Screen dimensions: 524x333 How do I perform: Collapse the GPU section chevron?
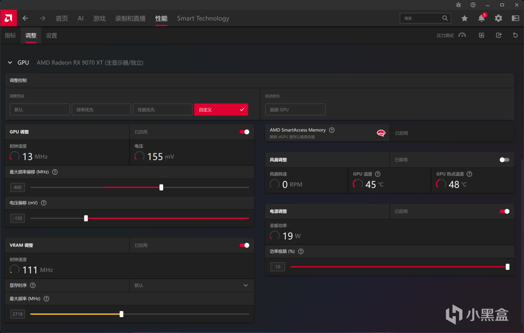tap(10, 63)
